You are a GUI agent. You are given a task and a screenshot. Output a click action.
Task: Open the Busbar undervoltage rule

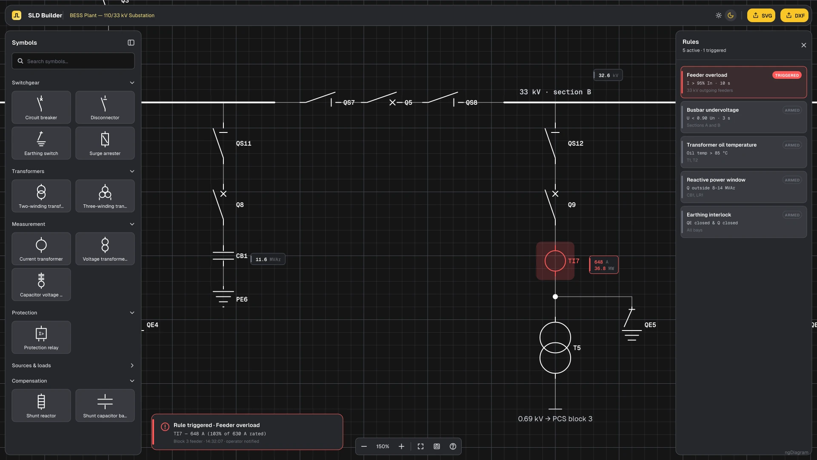click(x=744, y=117)
